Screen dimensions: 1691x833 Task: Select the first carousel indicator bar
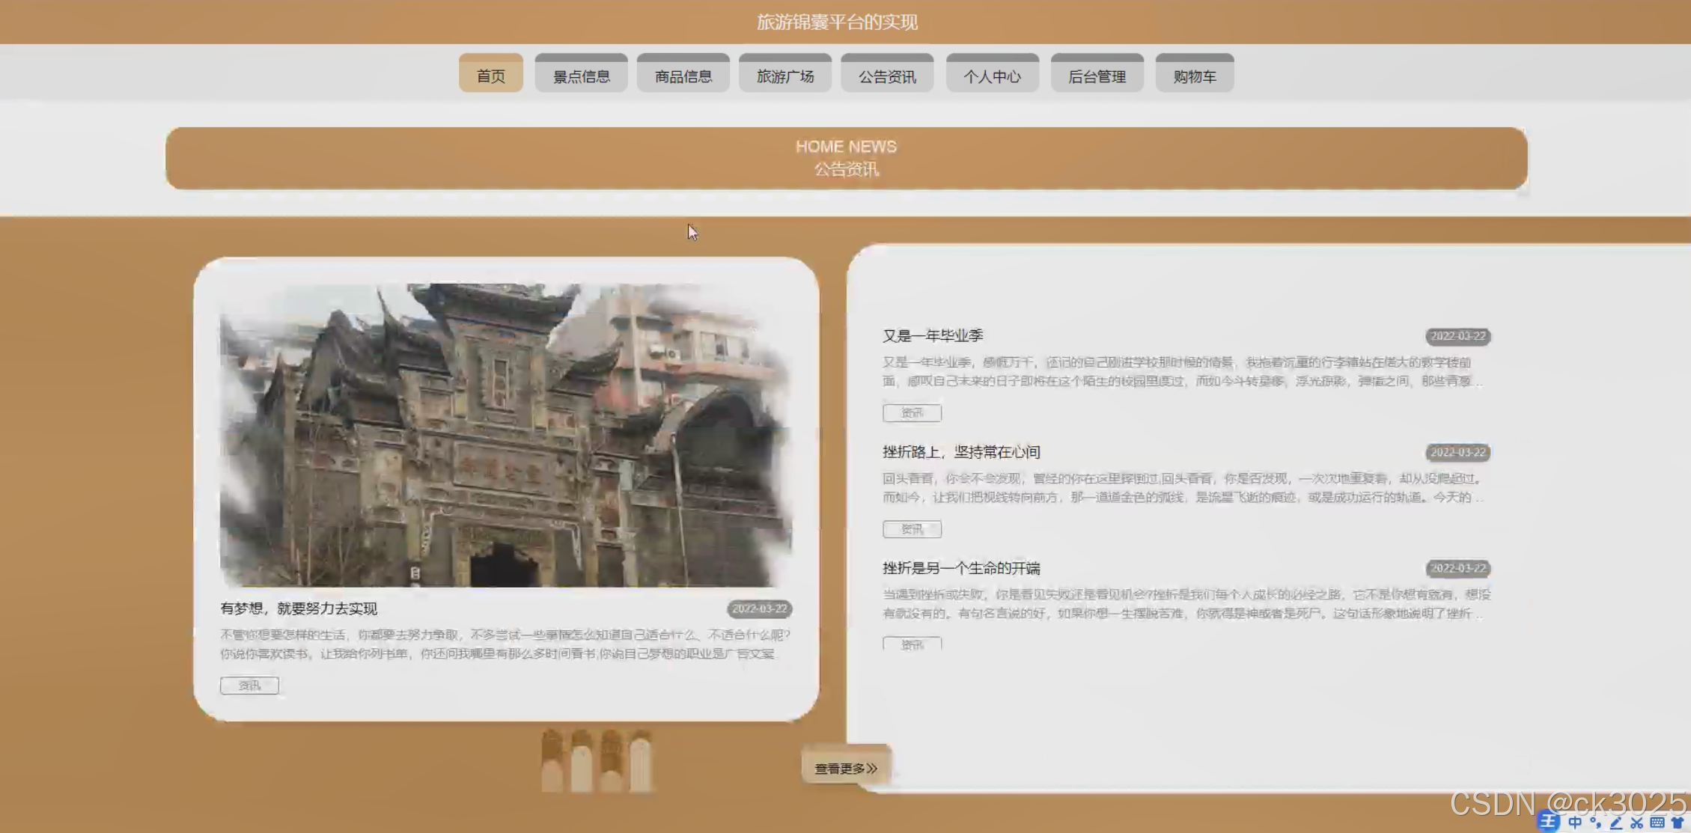[552, 761]
